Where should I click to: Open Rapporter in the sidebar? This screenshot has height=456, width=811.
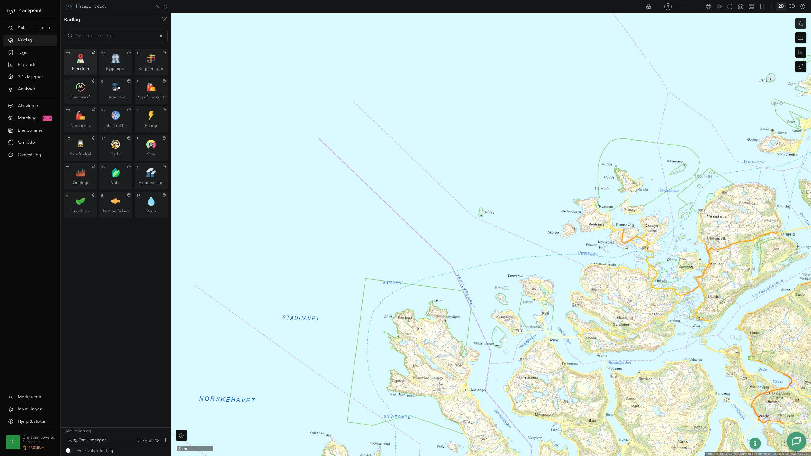click(x=30, y=65)
